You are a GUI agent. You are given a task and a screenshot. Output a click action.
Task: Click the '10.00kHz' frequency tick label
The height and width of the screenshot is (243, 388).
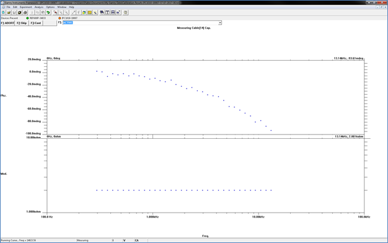pos(258,217)
